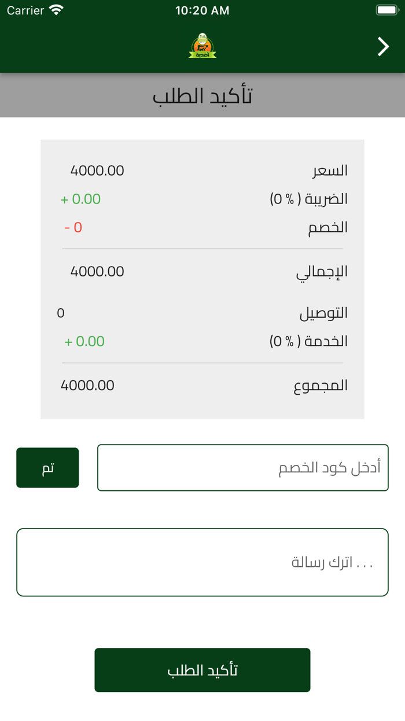This screenshot has width=405, height=721.
Task: Click the Wi-Fi icon in the status bar
Action: pos(55,10)
